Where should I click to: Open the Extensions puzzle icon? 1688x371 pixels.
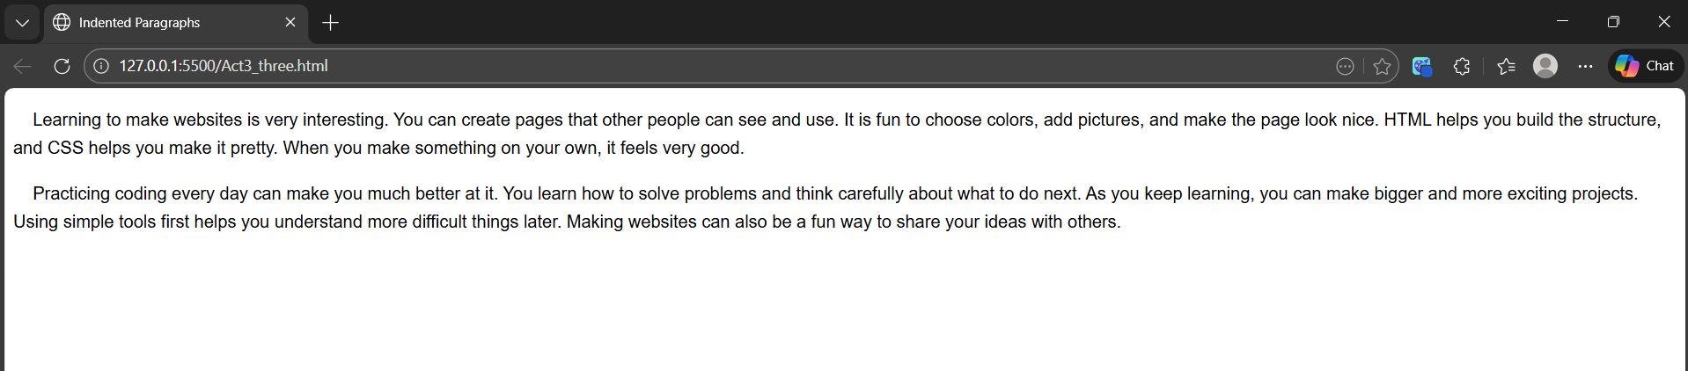point(1462,66)
